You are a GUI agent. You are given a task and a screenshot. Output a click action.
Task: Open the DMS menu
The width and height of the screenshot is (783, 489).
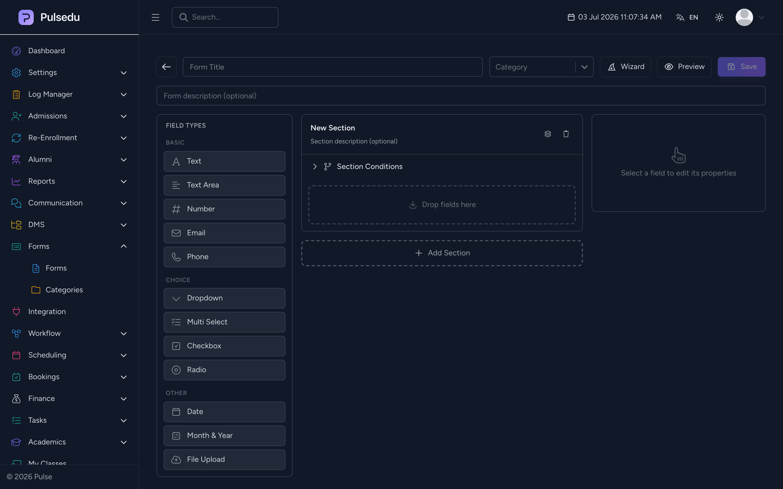click(x=69, y=224)
